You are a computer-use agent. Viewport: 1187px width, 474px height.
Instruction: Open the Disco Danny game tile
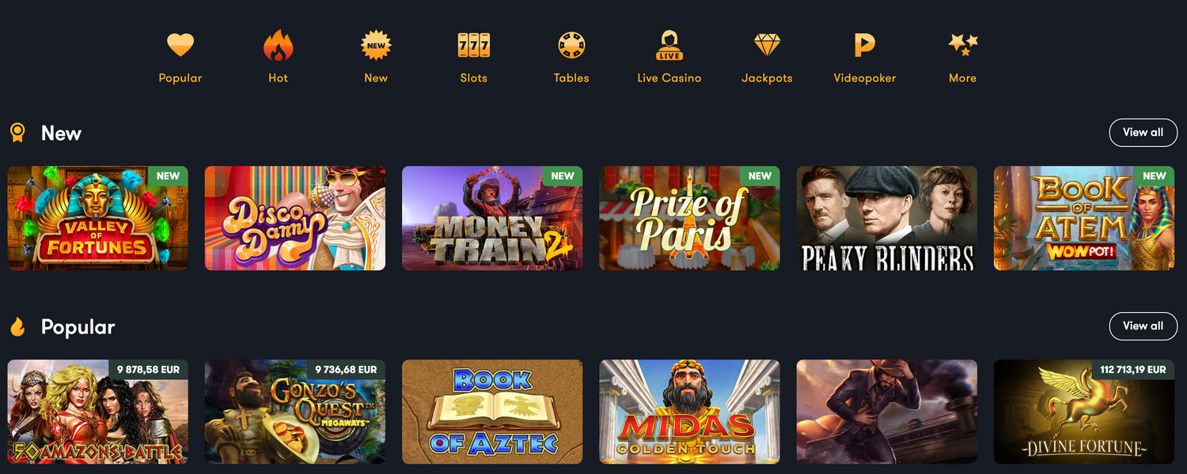(x=295, y=218)
